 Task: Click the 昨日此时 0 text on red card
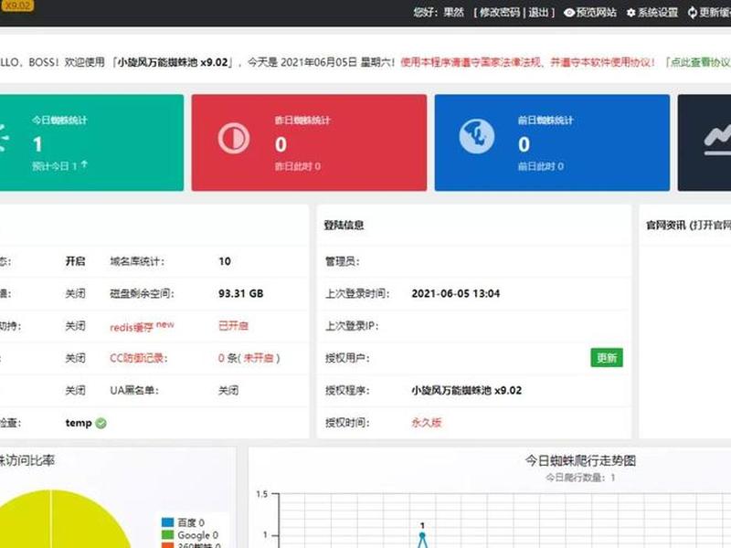pyautogui.click(x=298, y=166)
